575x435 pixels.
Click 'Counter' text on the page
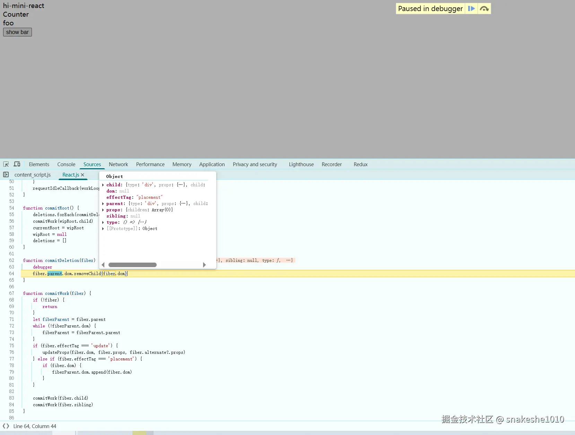(x=16, y=15)
